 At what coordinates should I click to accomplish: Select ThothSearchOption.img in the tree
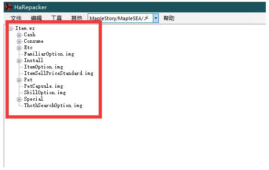pyautogui.click(x=53, y=106)
